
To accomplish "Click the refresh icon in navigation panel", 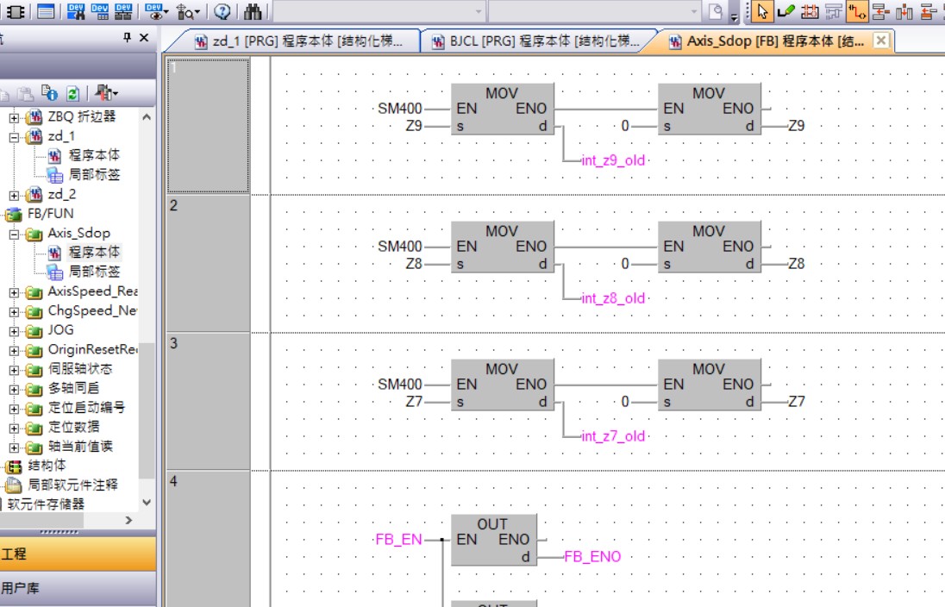I will pyautogui.click(x=73, y=93).
